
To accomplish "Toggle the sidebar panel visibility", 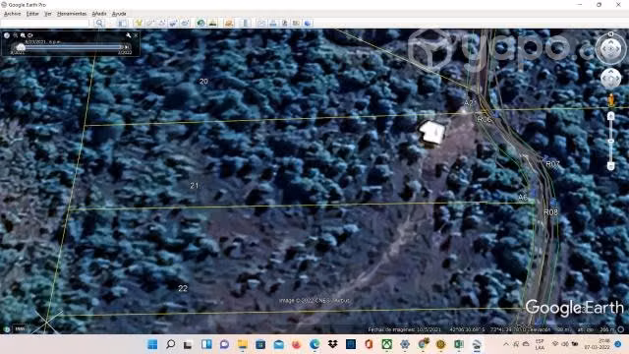I will pos(123,23).
